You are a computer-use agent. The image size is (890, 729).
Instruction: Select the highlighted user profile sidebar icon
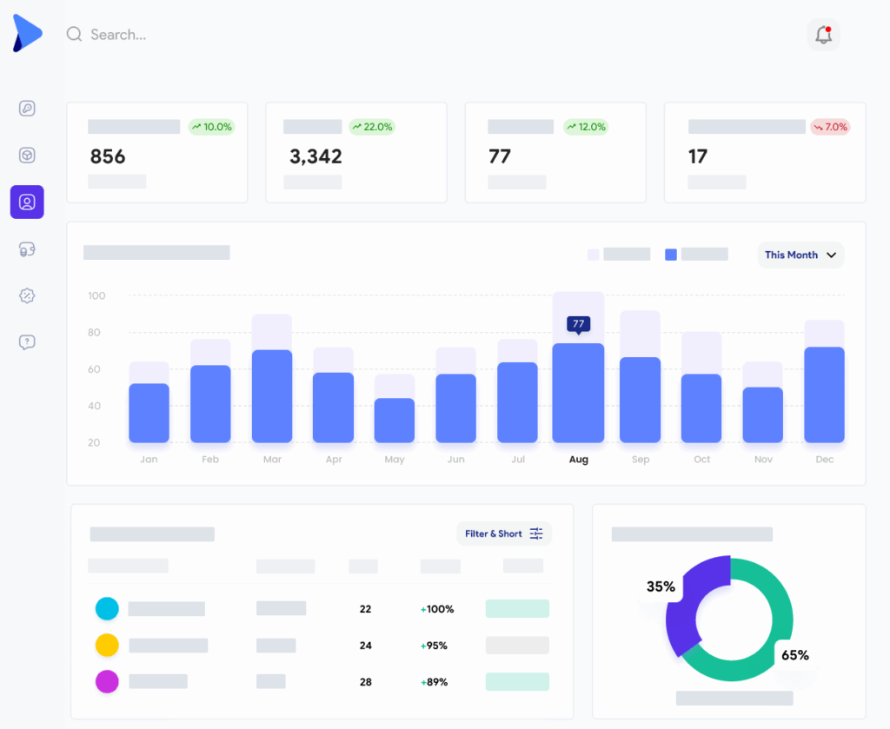(27, 202)
